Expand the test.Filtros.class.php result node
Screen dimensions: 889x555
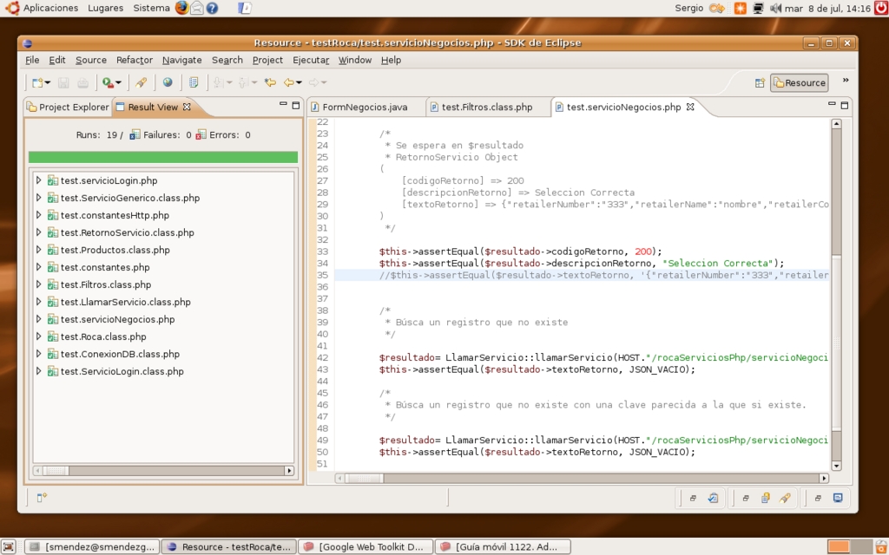point(38,284)
